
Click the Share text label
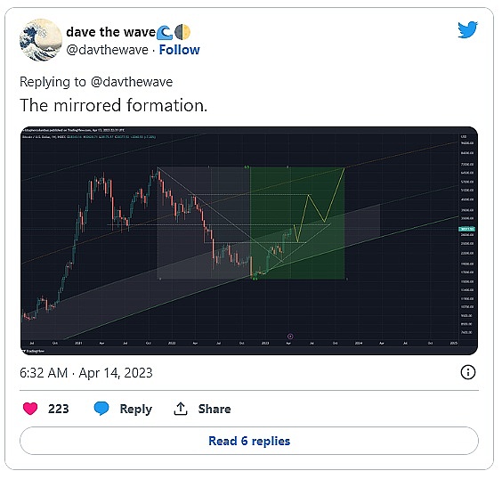click(x=215, y=409)
